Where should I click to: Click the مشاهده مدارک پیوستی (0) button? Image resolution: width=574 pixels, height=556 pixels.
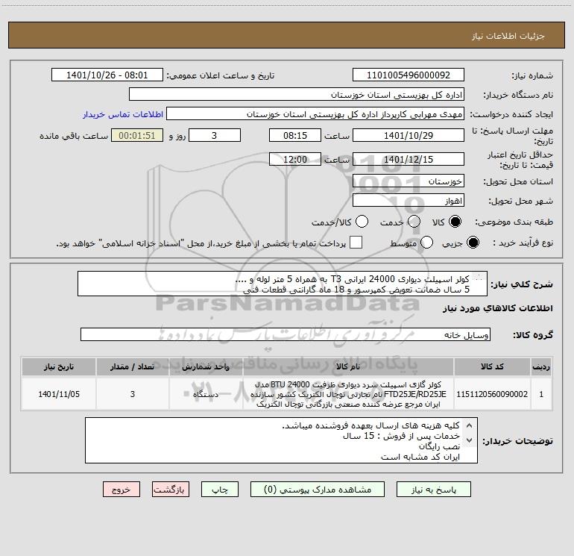pyautogui.click(x=318, y=490)
